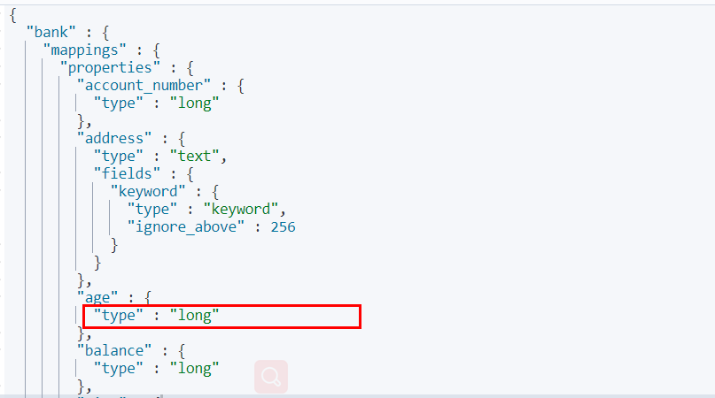Click the closing brace after ignore_above
715x398 pixels.
coord(113,245)
